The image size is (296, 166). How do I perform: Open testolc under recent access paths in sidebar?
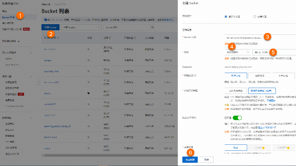pyautogui.click(x=9, y=59)
